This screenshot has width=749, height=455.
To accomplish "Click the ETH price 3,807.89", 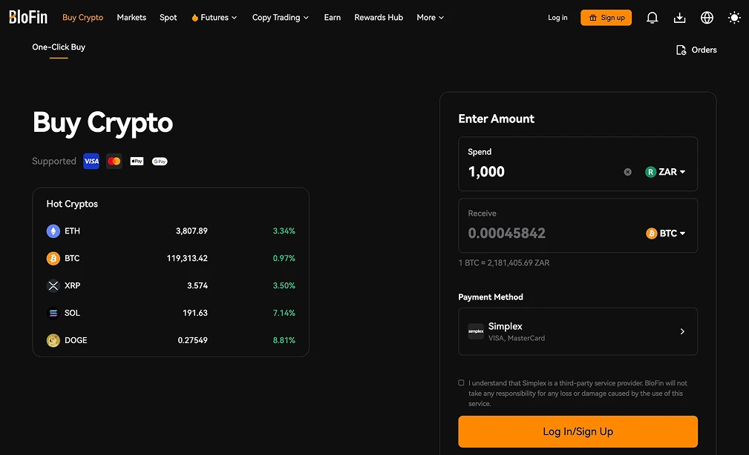I will pyautogui.click(x=192, y=231).
